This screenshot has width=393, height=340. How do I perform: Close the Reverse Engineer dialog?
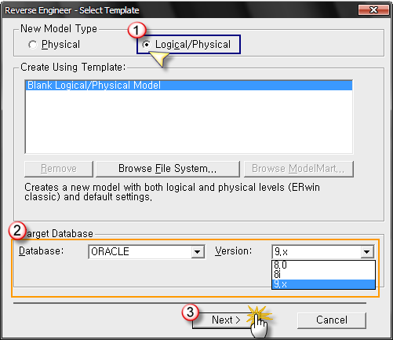coord(373,10)
